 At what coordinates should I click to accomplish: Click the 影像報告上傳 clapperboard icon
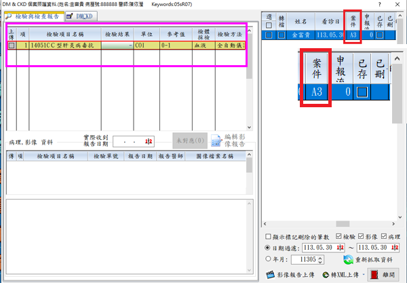tap(270, 275)
